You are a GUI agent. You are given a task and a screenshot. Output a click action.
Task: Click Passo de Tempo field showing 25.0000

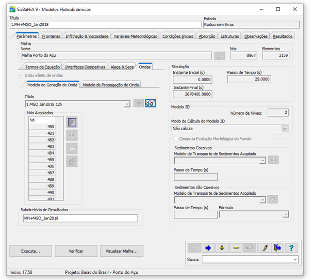click(x=249, y=79)
